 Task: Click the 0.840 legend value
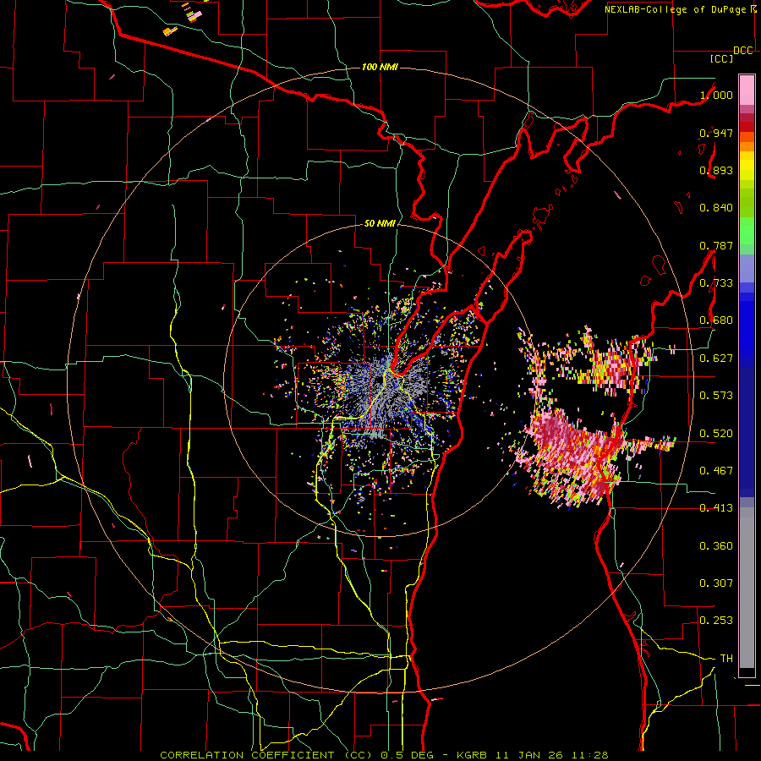click(x=716, y=208)
